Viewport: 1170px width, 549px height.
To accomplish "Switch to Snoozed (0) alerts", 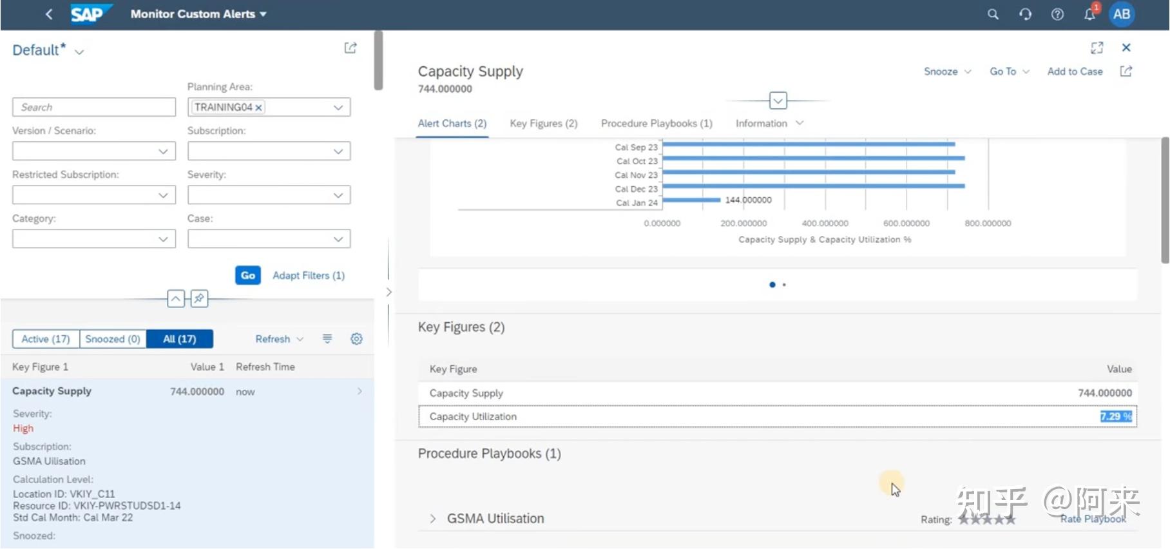I will (x=113, y=339).
